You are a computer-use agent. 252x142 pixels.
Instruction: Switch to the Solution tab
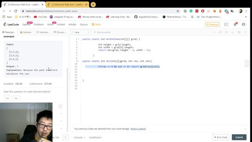tap(26, 32)
